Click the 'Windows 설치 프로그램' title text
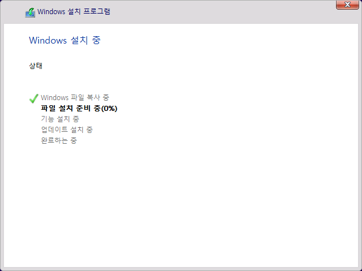This screenshot has width=362, height=271. (x=74, y=11)
